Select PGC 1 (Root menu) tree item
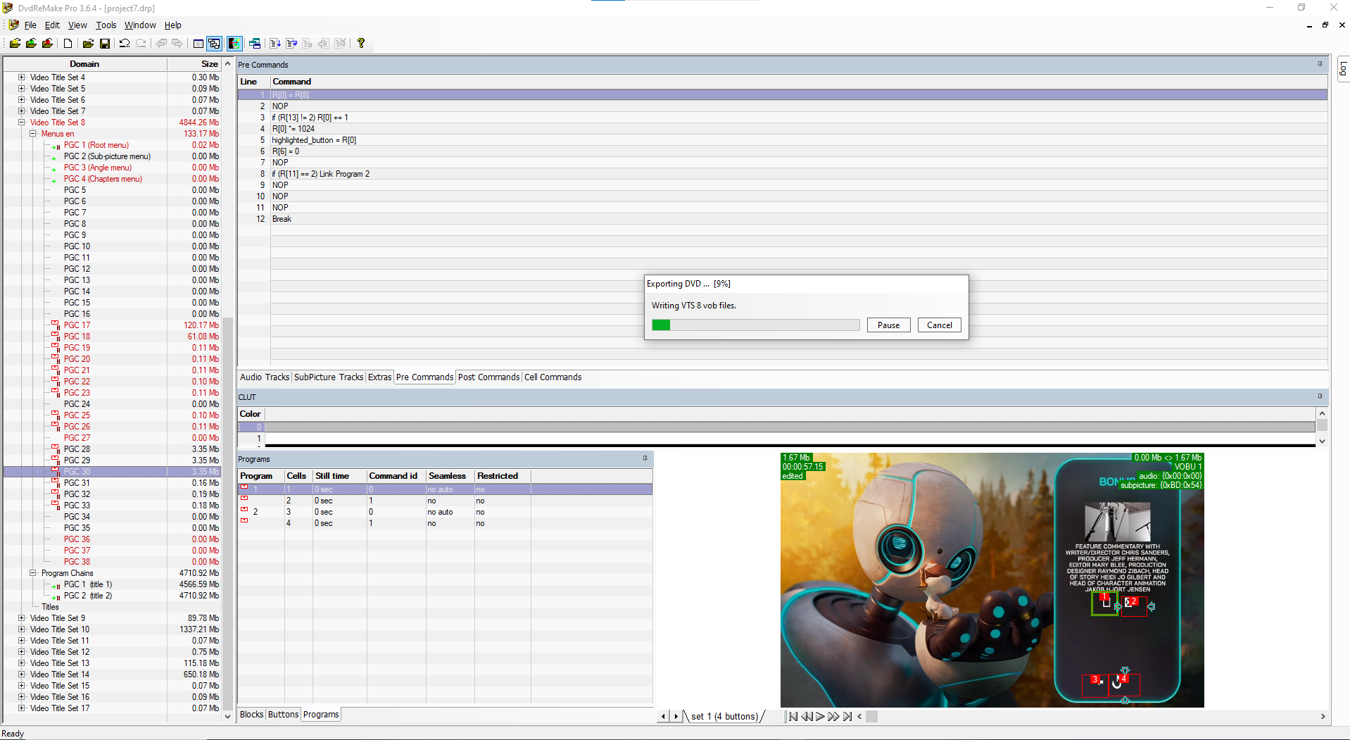This screenshot has height=740, width=1350. [x=96, y=145]
